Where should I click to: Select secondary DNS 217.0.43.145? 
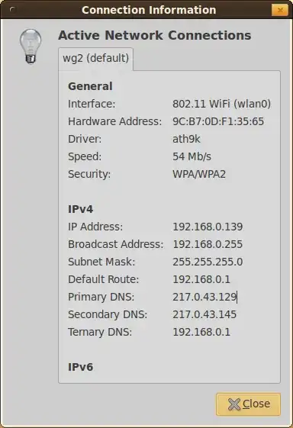click(204, 314)
